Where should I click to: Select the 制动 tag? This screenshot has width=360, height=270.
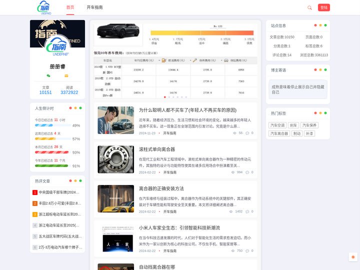297,133
